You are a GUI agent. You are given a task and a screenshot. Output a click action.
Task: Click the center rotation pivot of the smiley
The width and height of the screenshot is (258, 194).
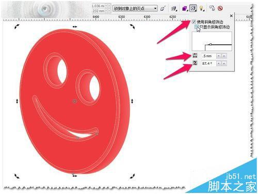click(x=75, y=101)
